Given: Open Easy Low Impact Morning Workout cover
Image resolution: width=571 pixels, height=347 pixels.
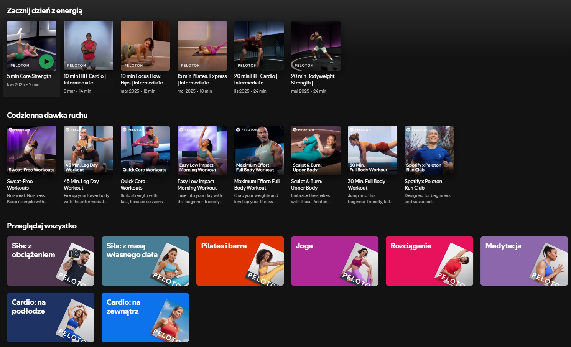Looking at the screenshot, I should coord(202,150).
